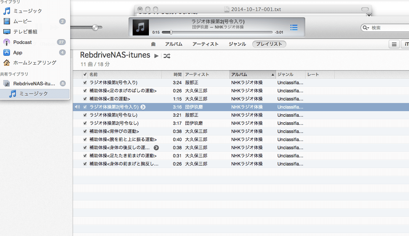Open the list view options button
Screen dimensions: 409x236
pyautogui.click(x=394, y=44)
